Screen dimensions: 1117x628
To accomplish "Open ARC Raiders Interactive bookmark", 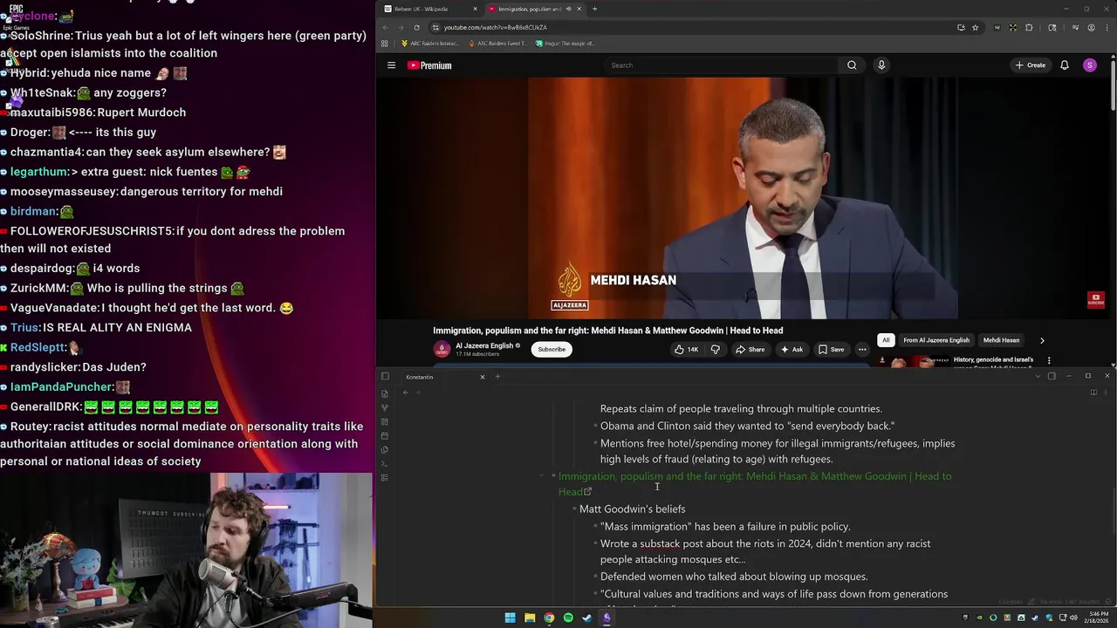I will tap(429, 43).
